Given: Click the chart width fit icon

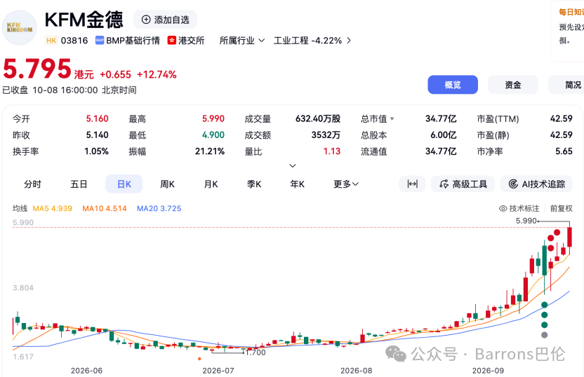Looking at the screenshot, I should [x=412, y=184].
